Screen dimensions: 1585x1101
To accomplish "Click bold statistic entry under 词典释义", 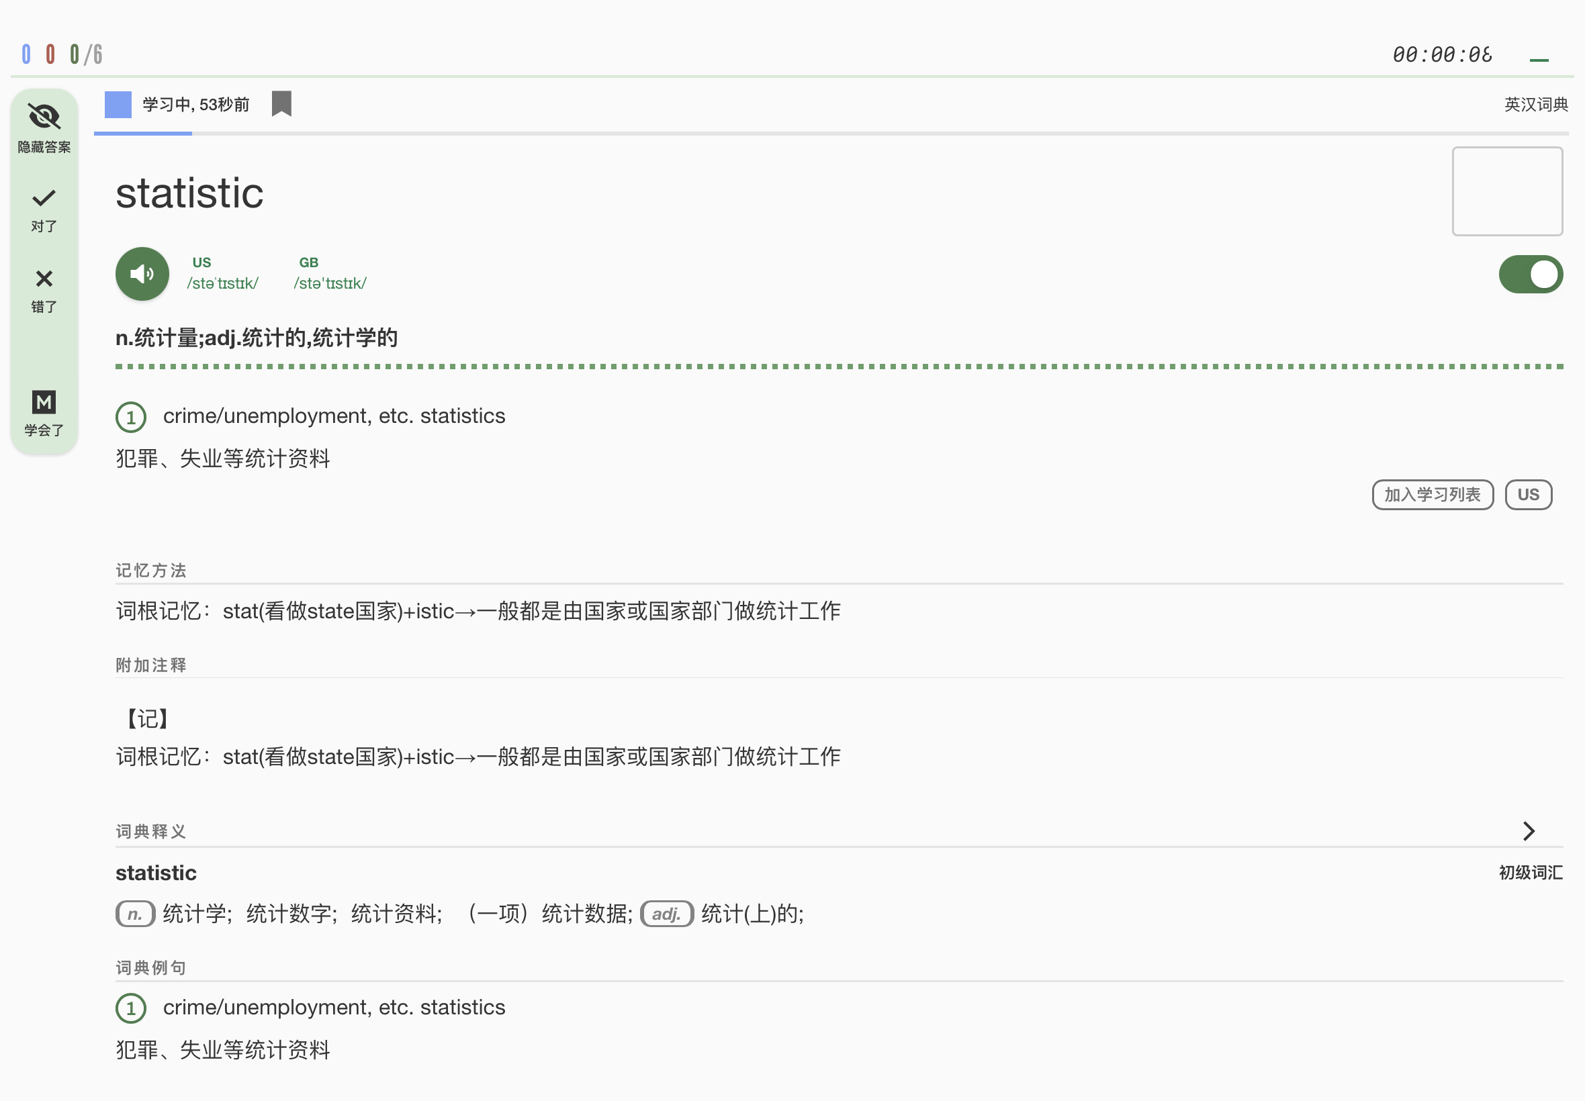I will tap(156, 873).
